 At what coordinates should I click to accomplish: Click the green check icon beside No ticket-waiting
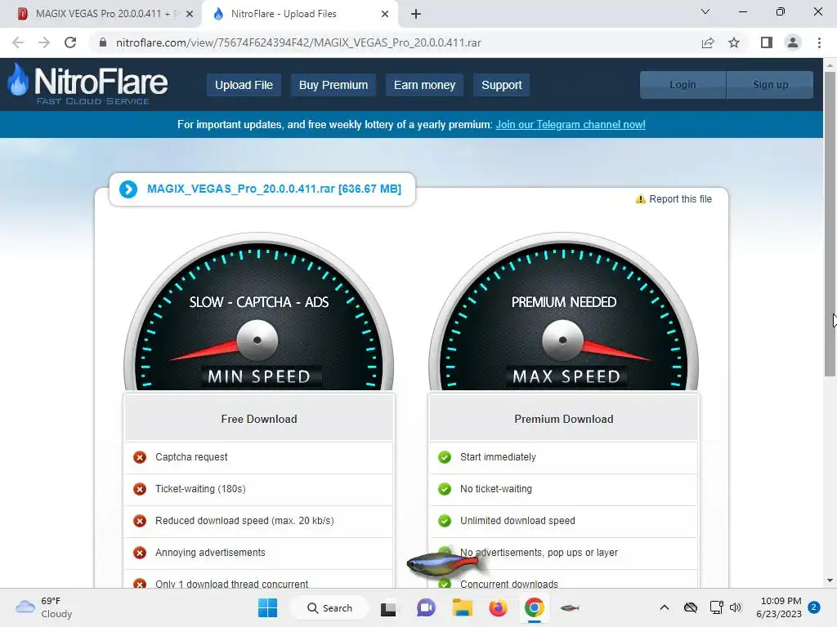tap(445, 489)
